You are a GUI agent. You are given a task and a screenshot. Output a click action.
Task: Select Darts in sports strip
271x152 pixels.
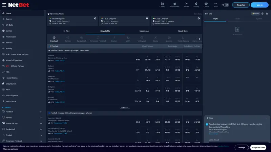point(155,39)
